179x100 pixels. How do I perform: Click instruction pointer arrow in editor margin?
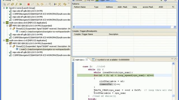pos(73,75)
